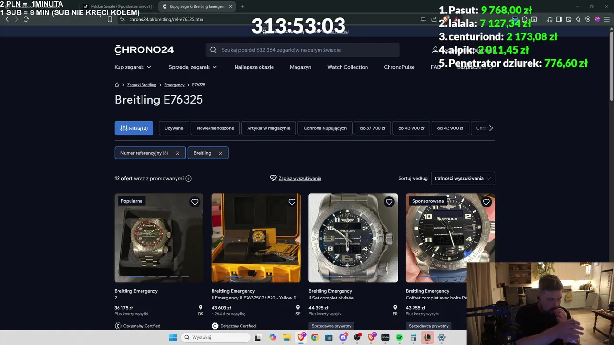Open listing title Ii Set complet révisée

coord(331,298)
